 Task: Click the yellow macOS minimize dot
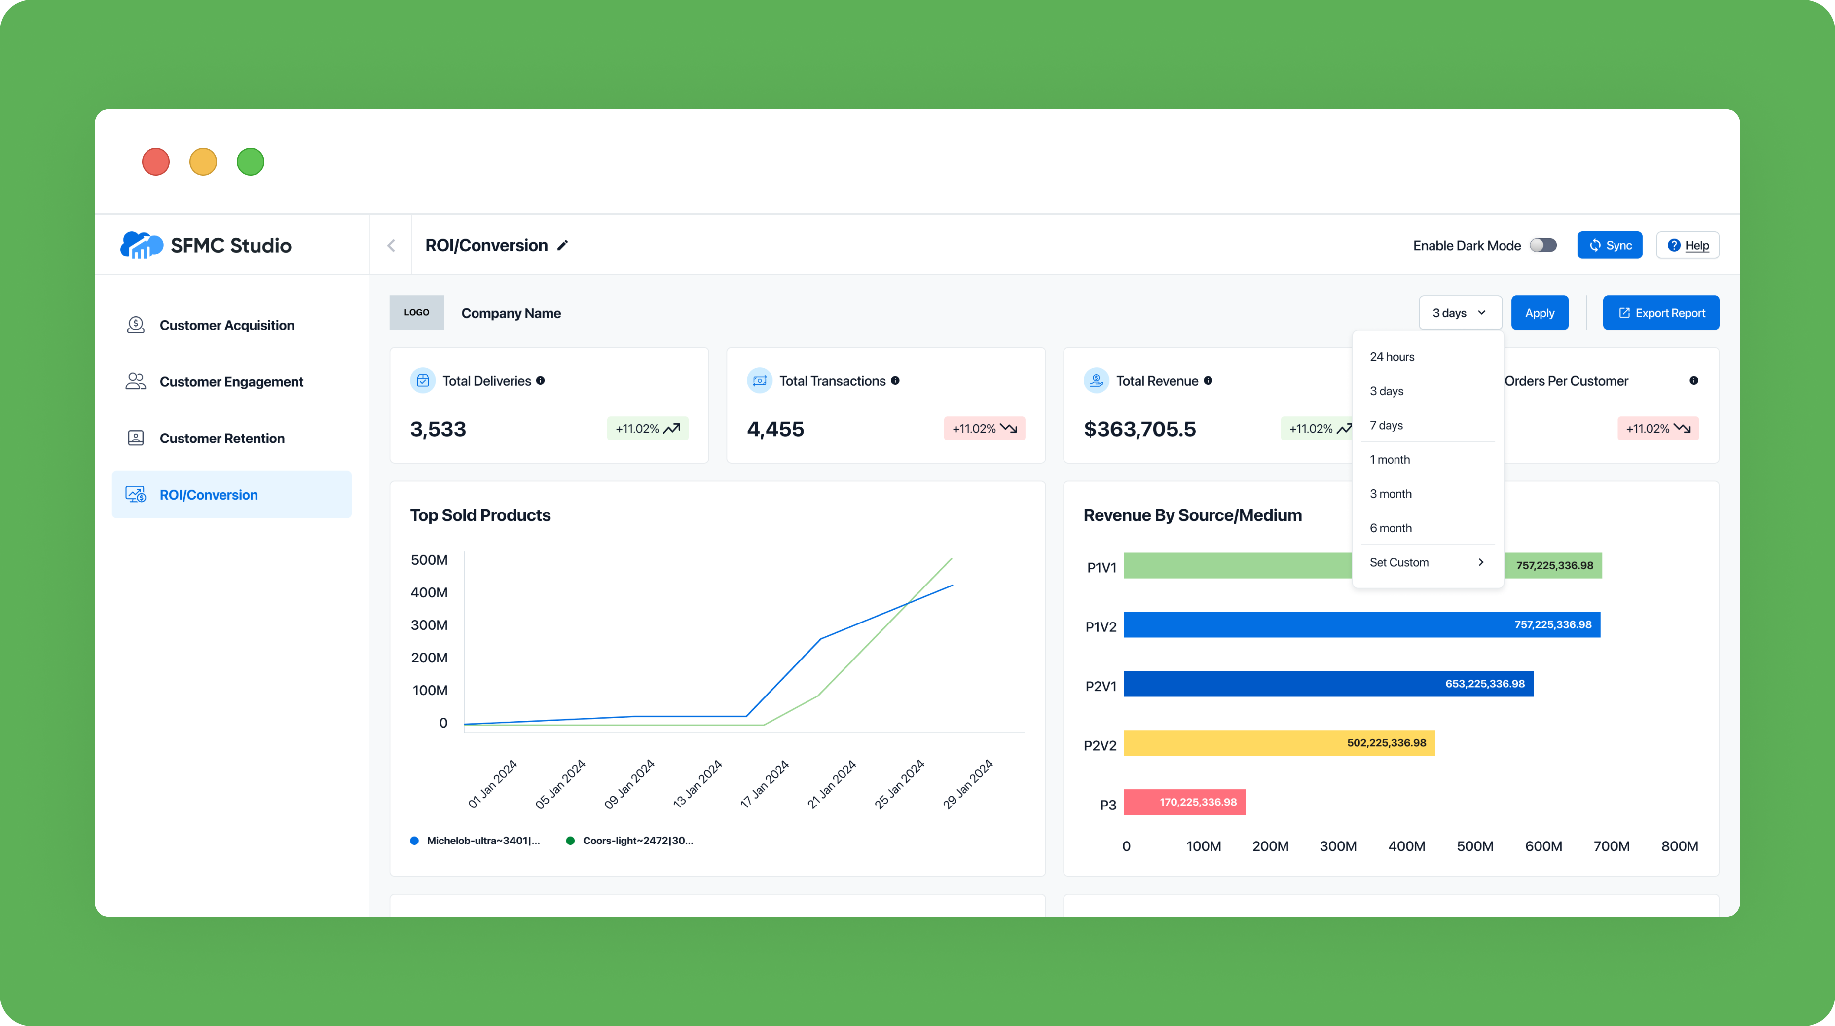(x=203, y=162)
